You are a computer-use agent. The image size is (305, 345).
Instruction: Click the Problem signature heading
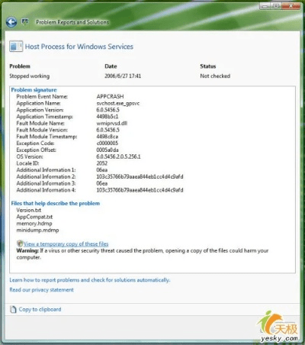(34, 90)
